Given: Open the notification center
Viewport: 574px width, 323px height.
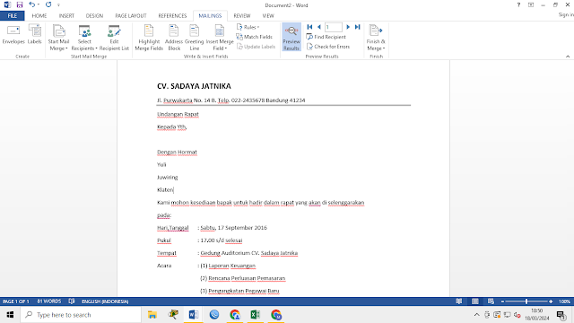Looking at the screenshot, I should pyautogui.click(x=561, y=315).
